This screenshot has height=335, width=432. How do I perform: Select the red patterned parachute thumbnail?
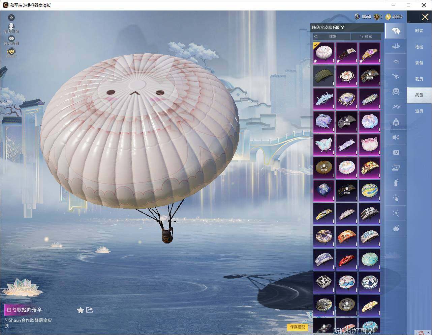[347, 259]
